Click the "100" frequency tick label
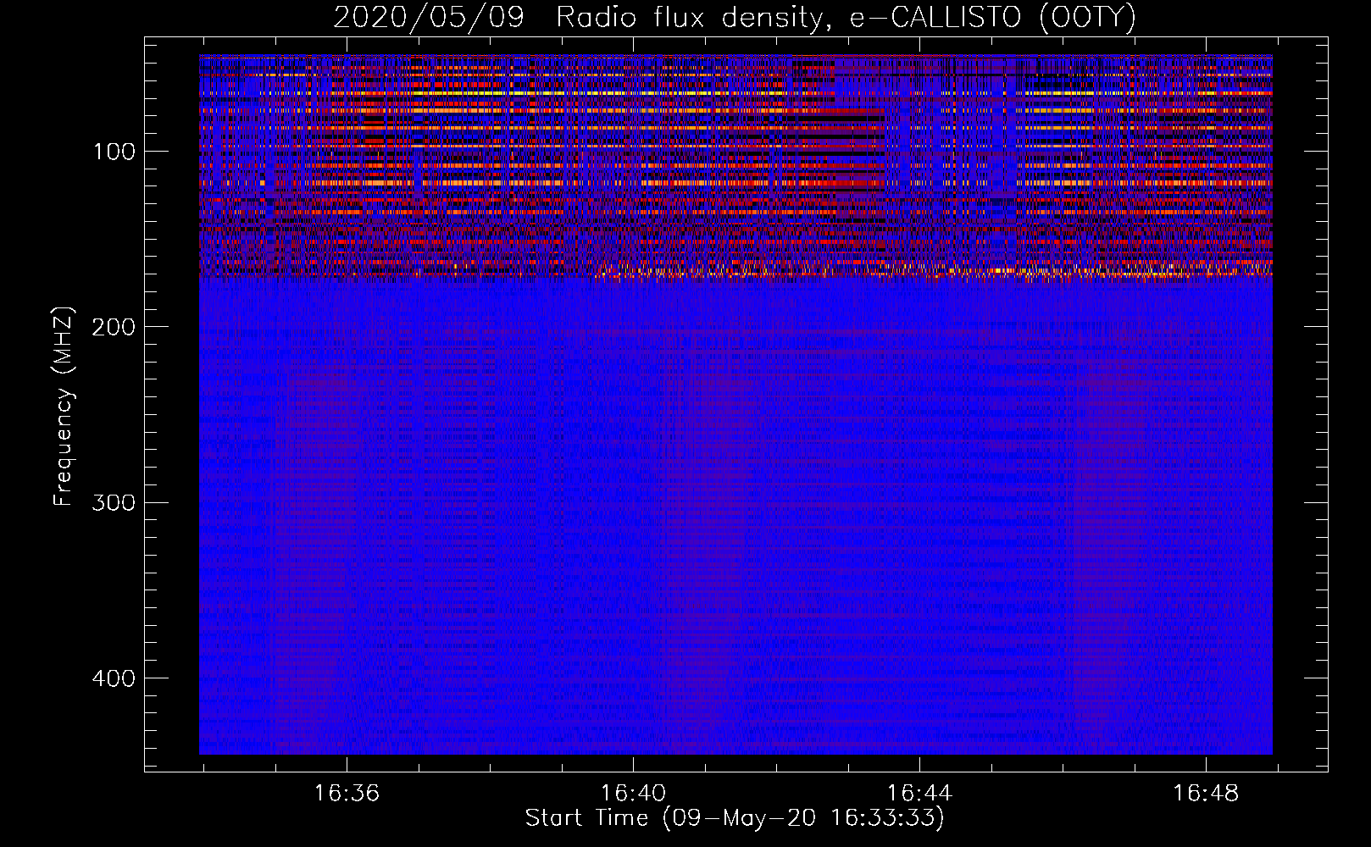 click(x=114, y=152)
